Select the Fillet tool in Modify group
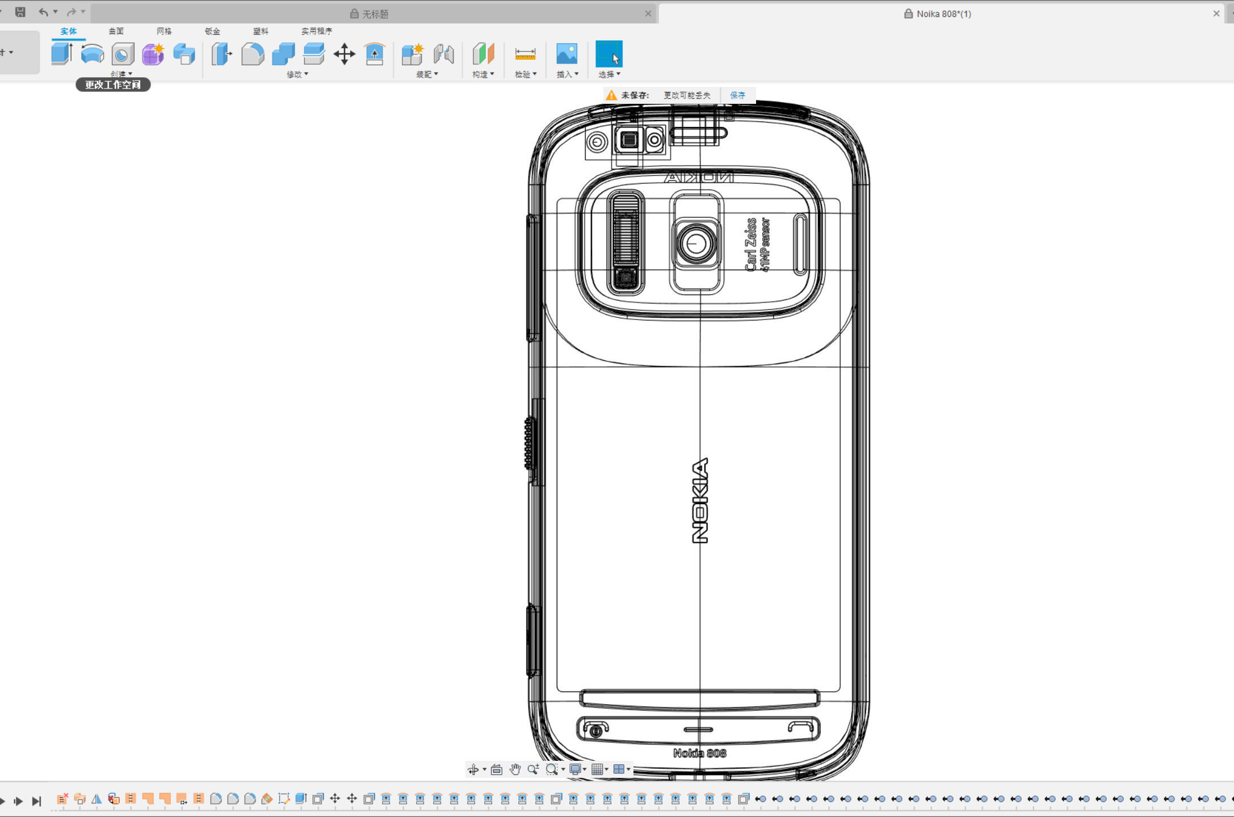This screenshot has width=1234, height=817. click(253, 54)
